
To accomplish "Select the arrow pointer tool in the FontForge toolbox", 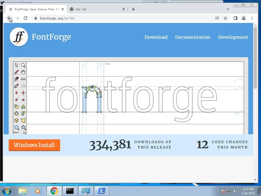I will pos(17,65).
